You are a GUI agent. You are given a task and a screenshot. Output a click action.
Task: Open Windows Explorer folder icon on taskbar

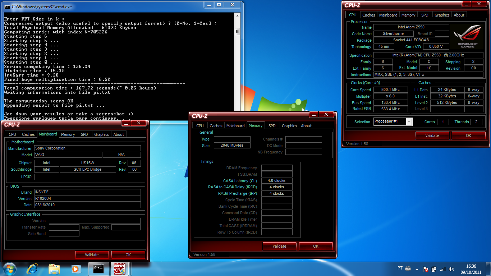tap(54, 268)
